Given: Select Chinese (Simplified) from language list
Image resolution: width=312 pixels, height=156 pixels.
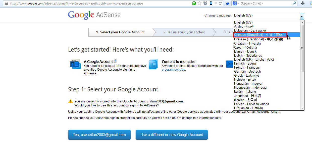Looking at the screenshot, I should coord(259,35).
